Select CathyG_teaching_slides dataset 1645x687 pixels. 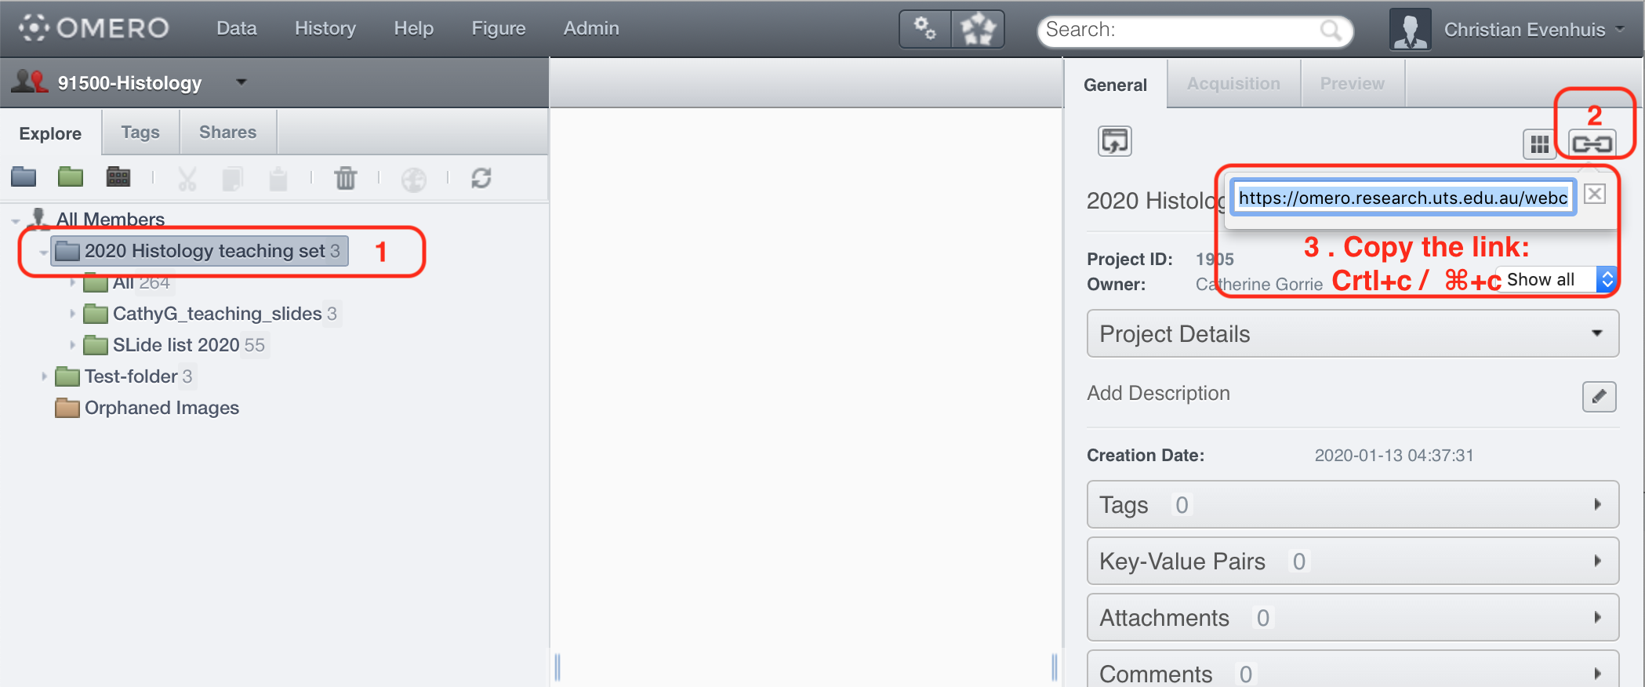tap(216, 314)
